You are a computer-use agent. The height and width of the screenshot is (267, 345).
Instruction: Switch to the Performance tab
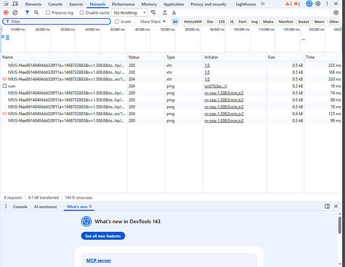(123, 4)
